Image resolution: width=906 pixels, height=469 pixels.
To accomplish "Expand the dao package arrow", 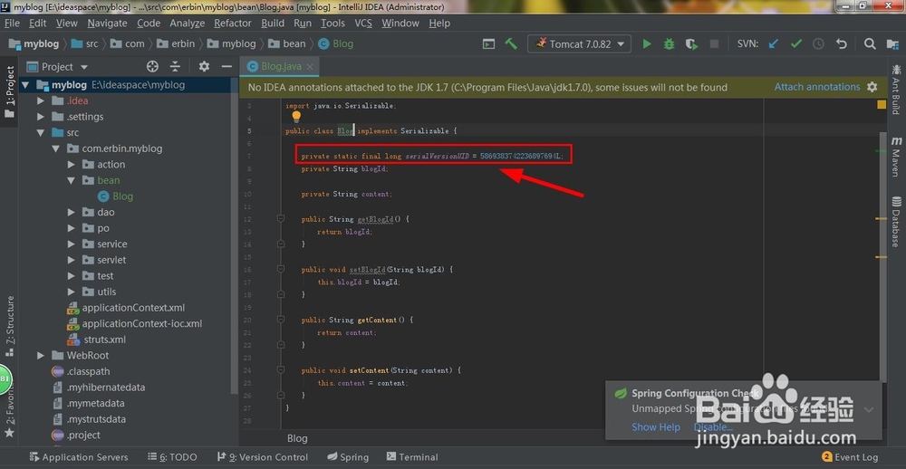I will click(x=71, y=212).
